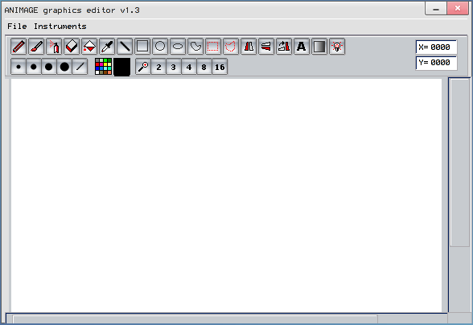
Task: Select the Paint bucket fill tool
Action: (x=89, y=47)
